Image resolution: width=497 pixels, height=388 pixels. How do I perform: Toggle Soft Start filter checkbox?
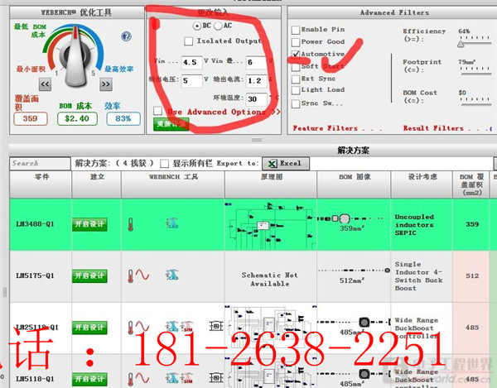[x=296, y=66]
